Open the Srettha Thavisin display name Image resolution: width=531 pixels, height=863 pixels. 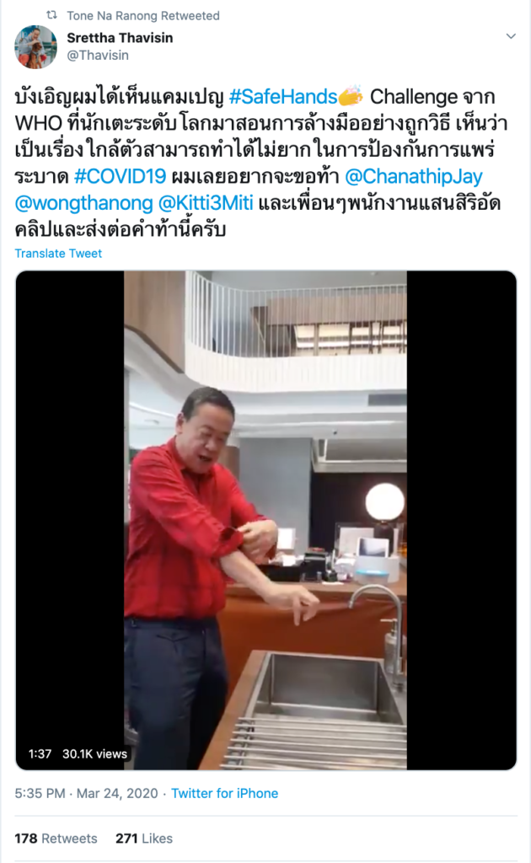120,37
